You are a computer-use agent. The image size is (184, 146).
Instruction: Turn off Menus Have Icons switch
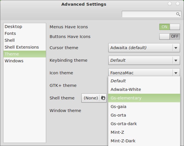coord(170,27)
